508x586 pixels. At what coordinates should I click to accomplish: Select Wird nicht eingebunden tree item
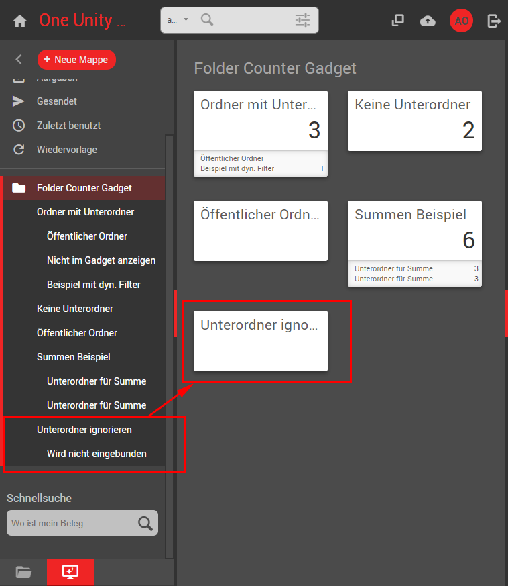[97, 454]
